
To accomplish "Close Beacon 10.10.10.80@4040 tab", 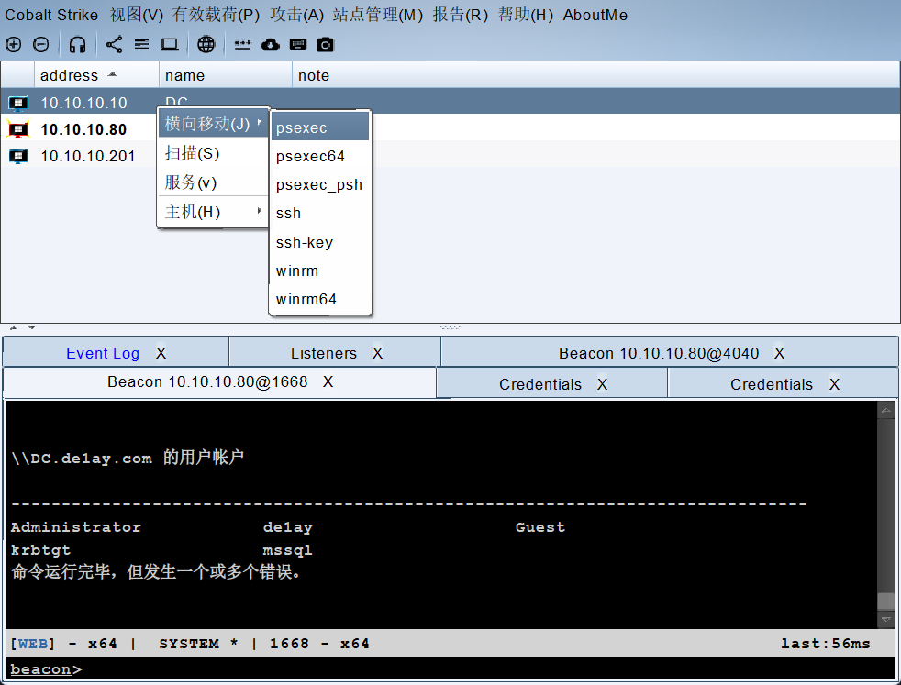I will click(779, 353).
